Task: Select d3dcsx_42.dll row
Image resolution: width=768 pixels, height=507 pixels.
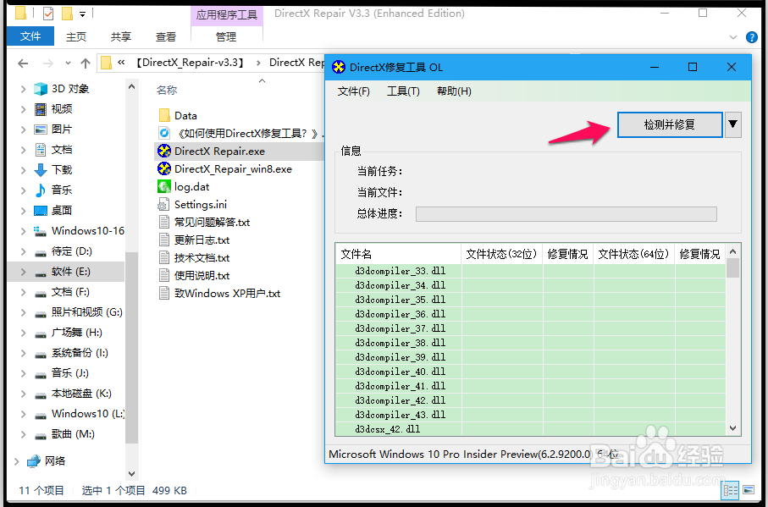Action: 530,429
